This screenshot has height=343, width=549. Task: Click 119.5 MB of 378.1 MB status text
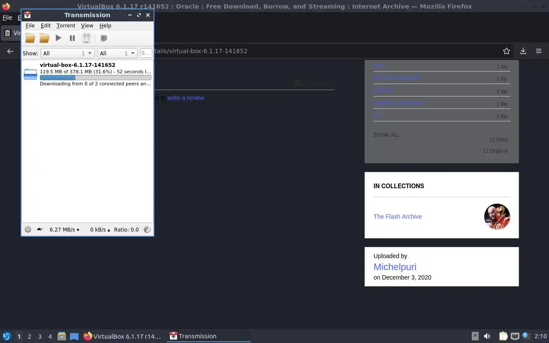coord(95,72)
